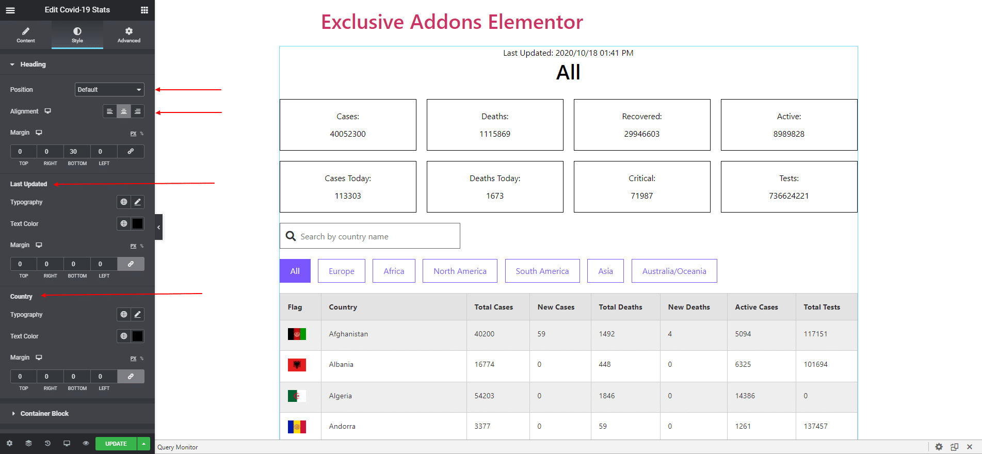The image size is (982, 454).
Task: Select percent unit for Country margin
Action: (142, 359)
